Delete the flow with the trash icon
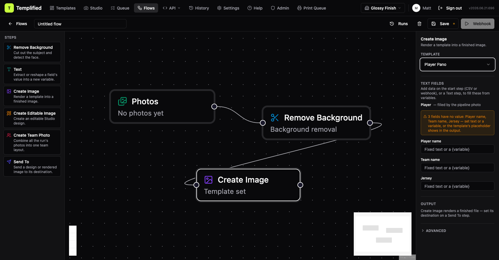Viewport: 499px width, 260px height. point(419,24)
